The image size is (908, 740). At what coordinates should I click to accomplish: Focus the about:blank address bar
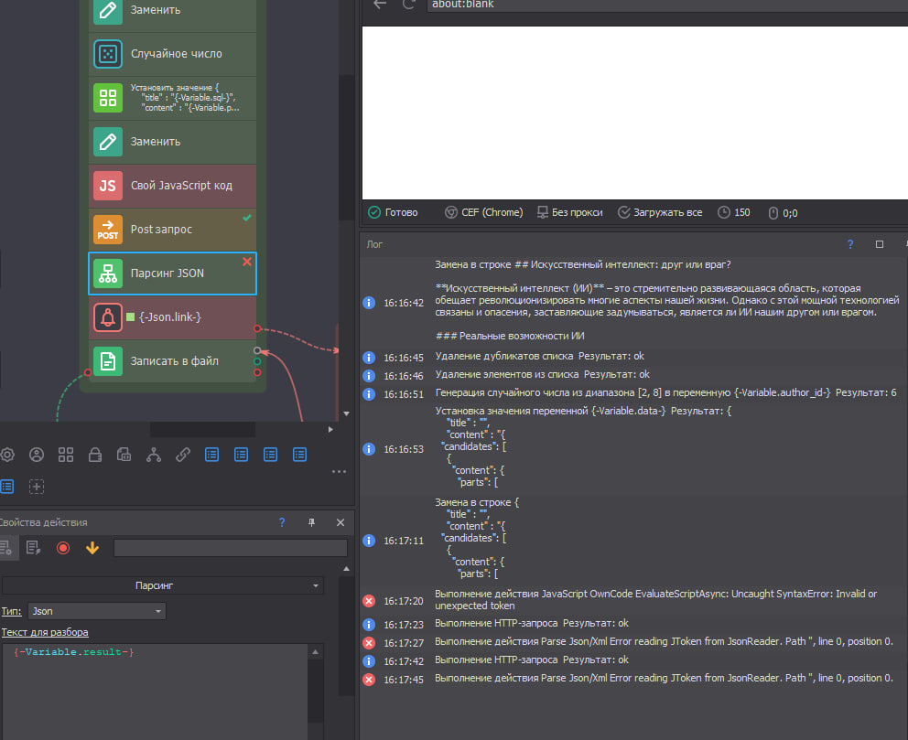coord(667,5)
